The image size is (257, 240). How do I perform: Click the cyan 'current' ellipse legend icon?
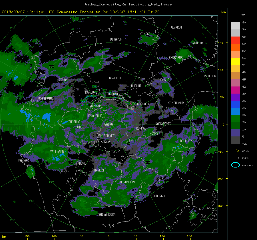235,165
